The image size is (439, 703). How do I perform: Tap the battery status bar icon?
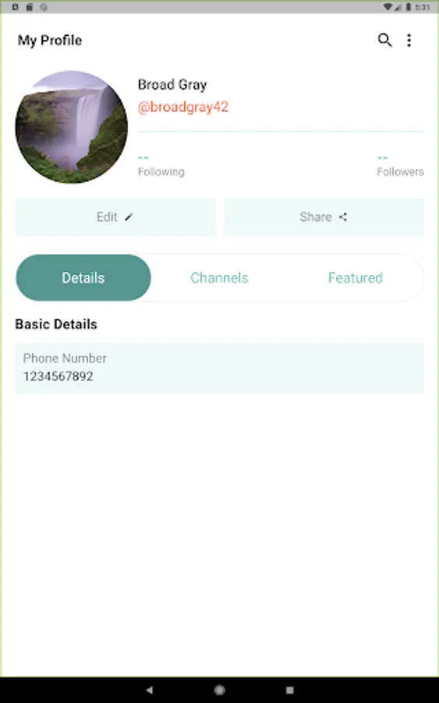[408, 7]
